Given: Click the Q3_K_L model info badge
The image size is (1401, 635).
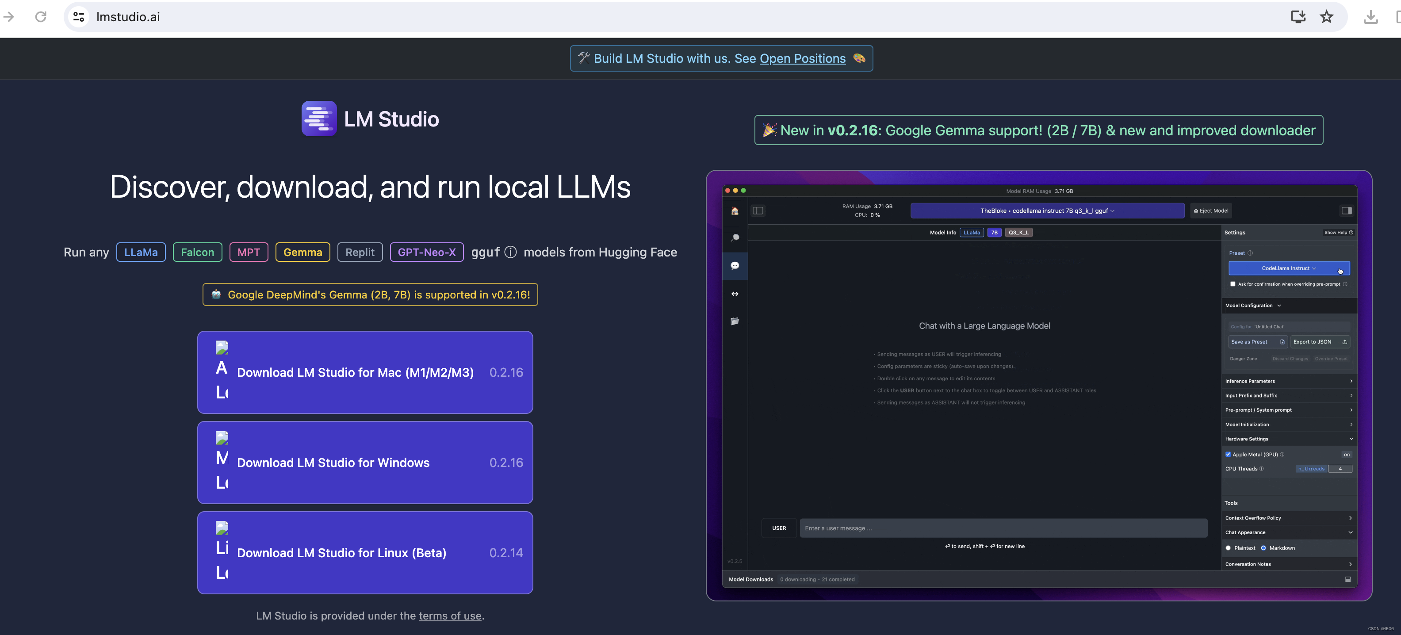Looking at the screenshot, I should (x=1018, y=233).
